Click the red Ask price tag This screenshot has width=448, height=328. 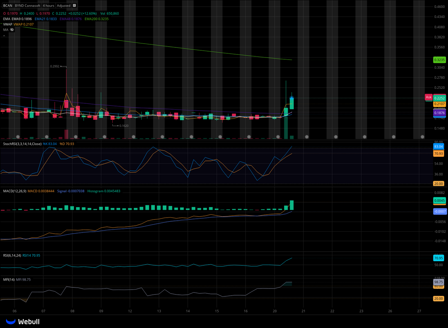pos(429,97)
